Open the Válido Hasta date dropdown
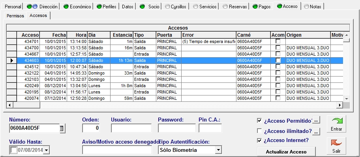Image resolution: width=360 pixels, height=157 pixels. (46, 150)
